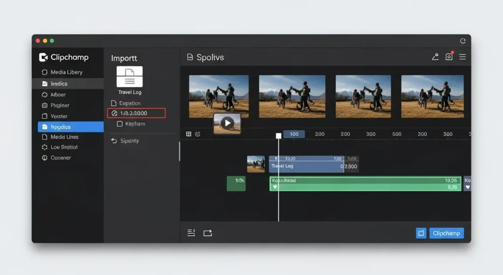Click the Spolivs project title
The width and height of the screenshot is (503, 275).
coord(210,57)
